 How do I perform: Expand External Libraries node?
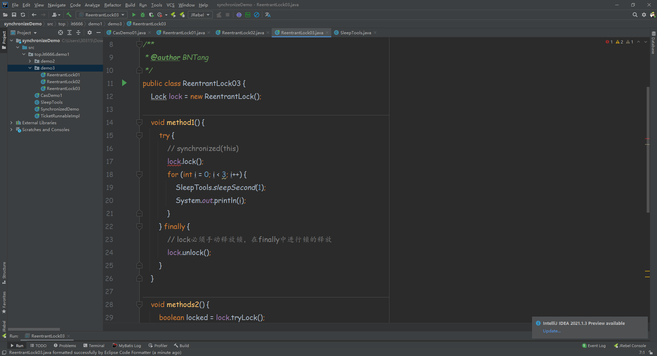pyautogui.click(x=11, y=123)
